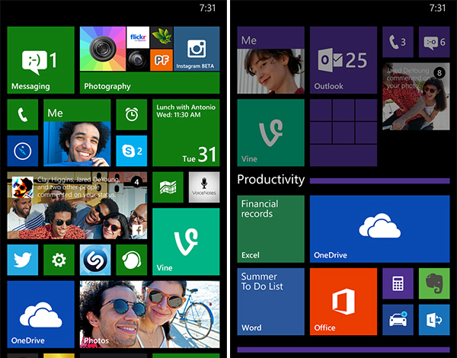Open the green Evernote elephant tile
Viewport: 457px width, 358px height.
[434, 283]
